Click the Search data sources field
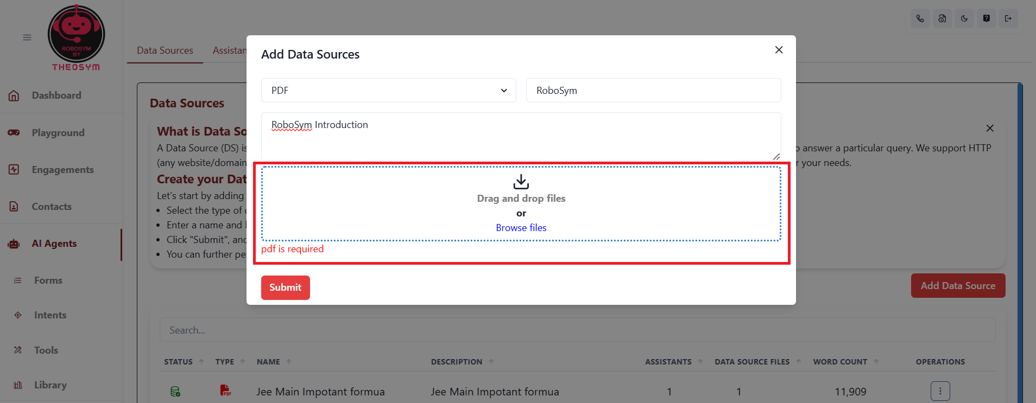 (x=578, y=330)
